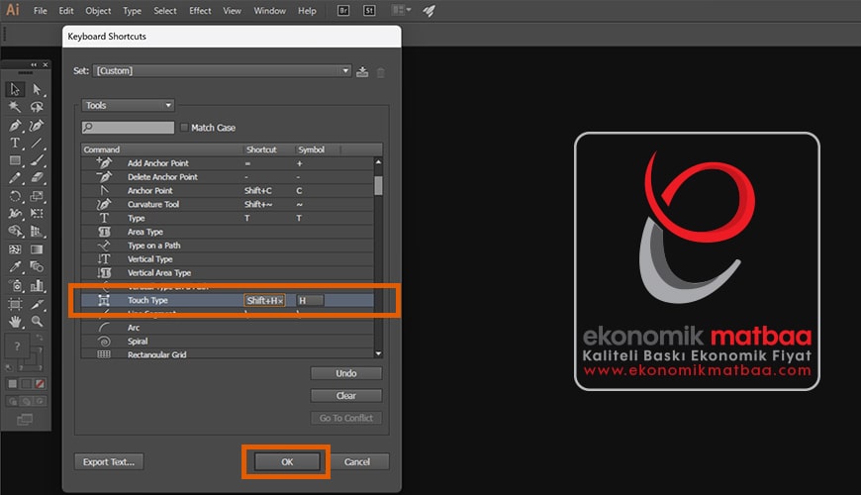Viewport: 861px width, 495px height.
Task: Open the Set [Custom] dropdown
Action: (x=222, y=71)
